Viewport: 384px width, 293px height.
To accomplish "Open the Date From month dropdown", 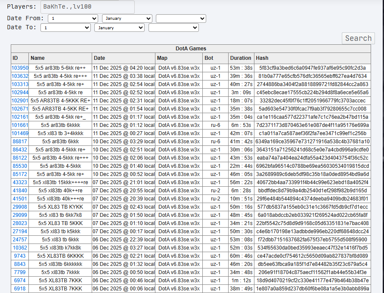I will point(127,19).
